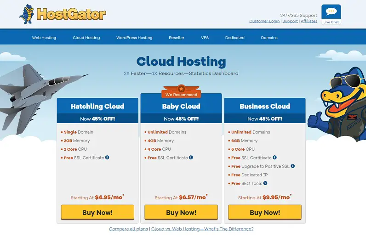Open Cloud vs. Web Hosting difference link
Image resolution: width=366 pixels, height=237 pixels.
click(202, 229)
